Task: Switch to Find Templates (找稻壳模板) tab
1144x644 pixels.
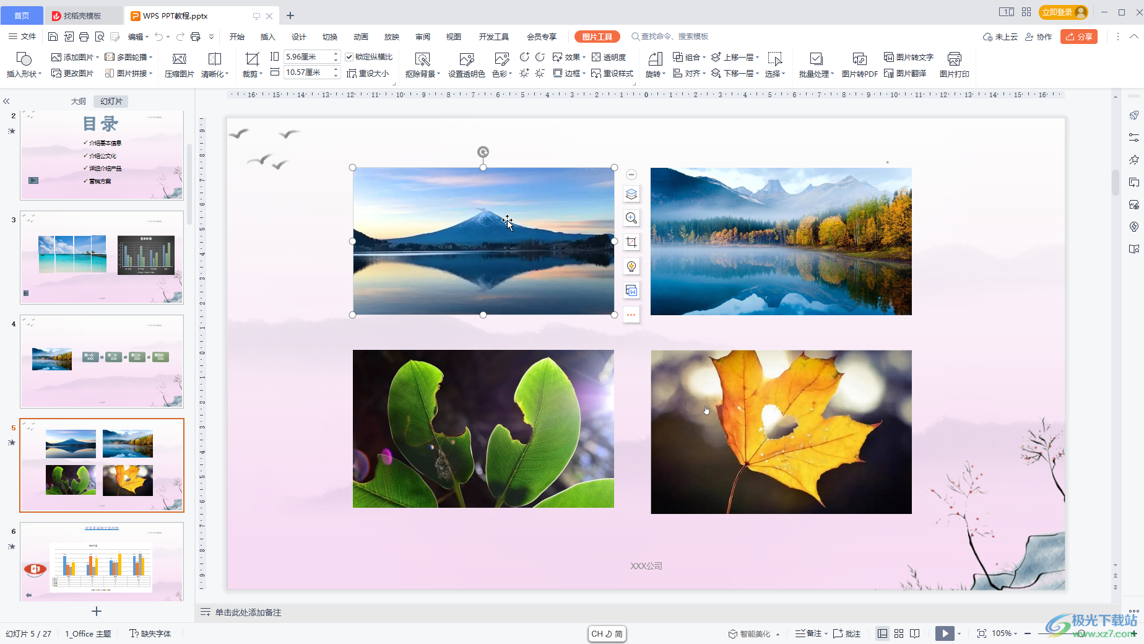Action: point(84,15)
